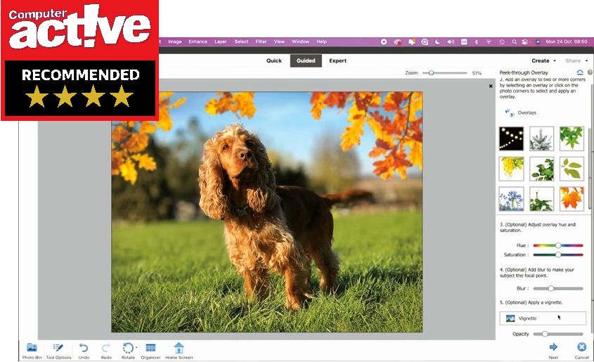
Task: Toggle the Do Not Disturb moon icon
Action: coord(437,42)
